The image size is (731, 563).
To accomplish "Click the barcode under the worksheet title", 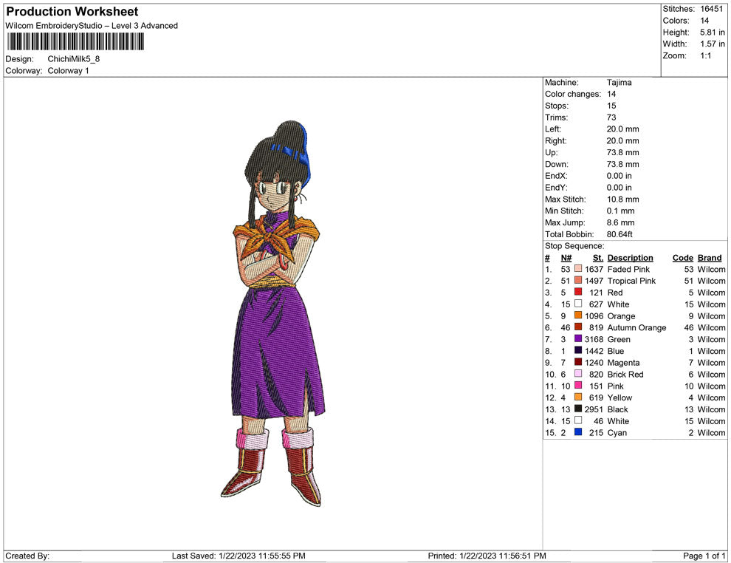I will [75, 41].
